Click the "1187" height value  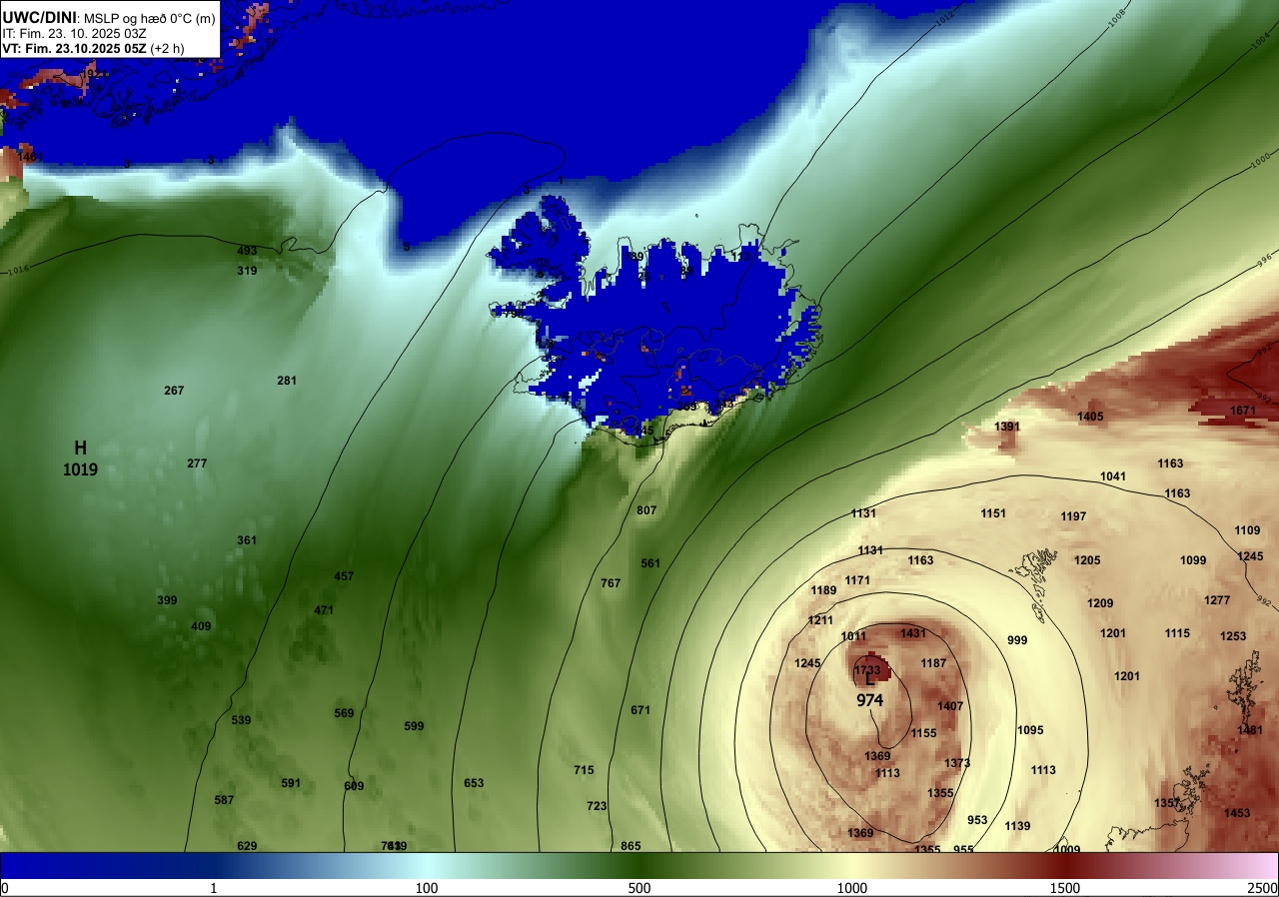tap(933, 663)
